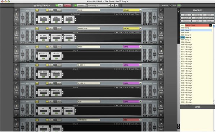The image size is (216, 132).
Task: Open DRUM group dropdown on KICK rack
Action: point(140,10)
